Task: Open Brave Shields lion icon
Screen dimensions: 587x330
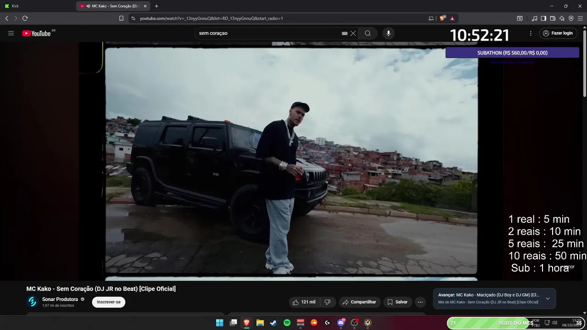Action: 442,18
